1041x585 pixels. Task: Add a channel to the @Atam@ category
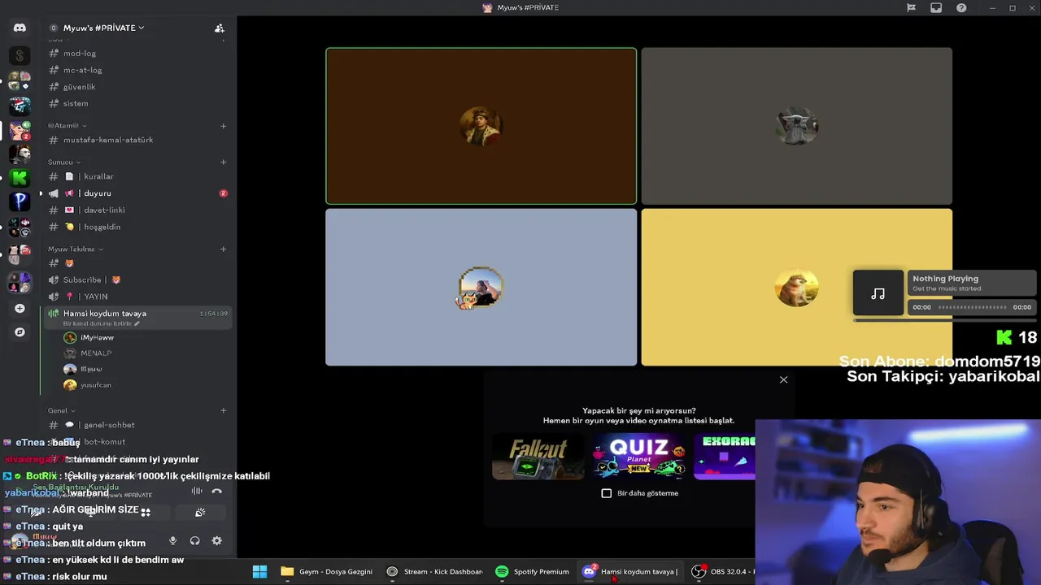(224, 126)
